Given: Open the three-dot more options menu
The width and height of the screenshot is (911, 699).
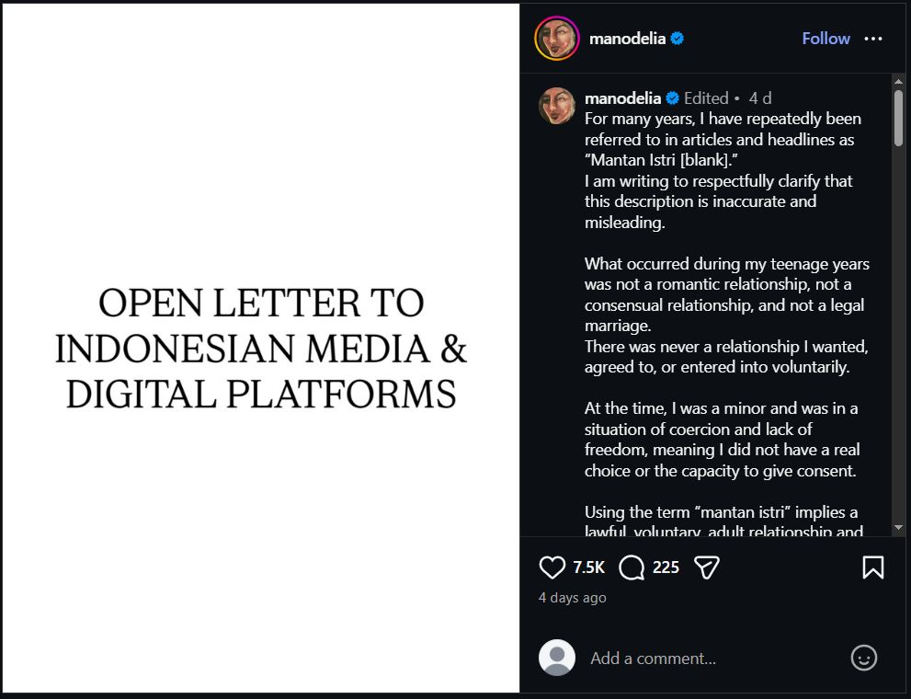Looking at the screenshot, I should click(873, 39).
